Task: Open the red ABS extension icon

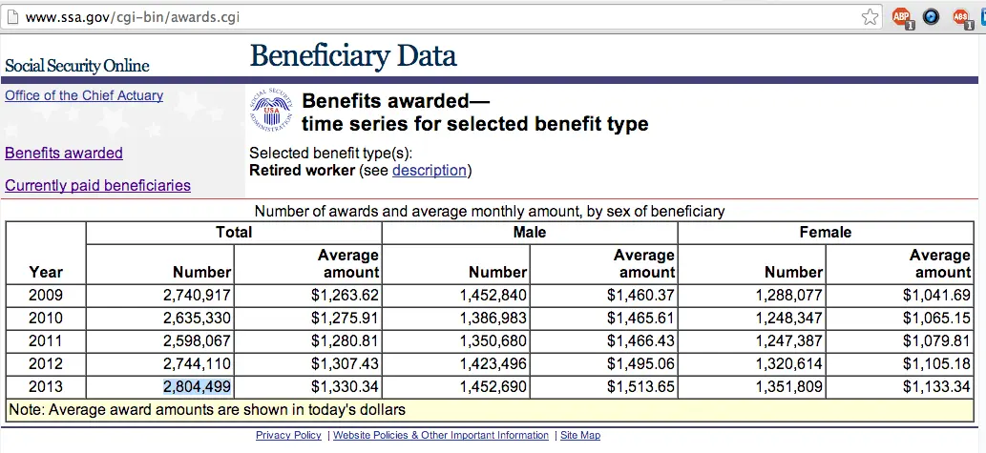Action: coord(960,16)
